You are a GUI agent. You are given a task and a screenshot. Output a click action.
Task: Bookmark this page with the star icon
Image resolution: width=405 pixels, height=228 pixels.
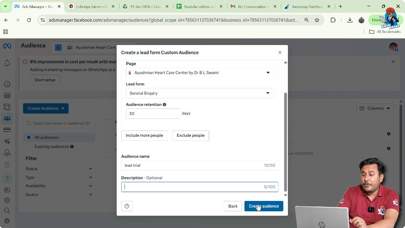pyautogui.click(x=317, y=20)
